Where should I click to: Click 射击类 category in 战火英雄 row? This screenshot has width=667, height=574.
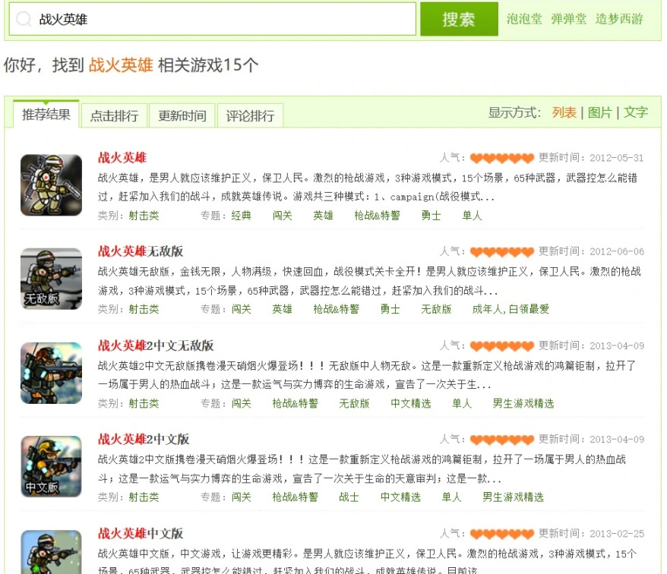pyautogui.click(x=144, y=216)
